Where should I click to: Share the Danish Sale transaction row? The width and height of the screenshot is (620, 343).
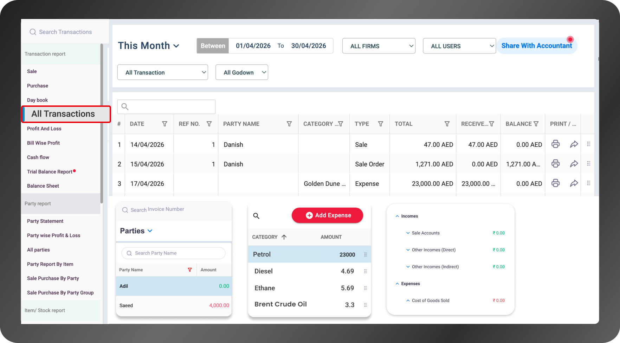(574, 144)
